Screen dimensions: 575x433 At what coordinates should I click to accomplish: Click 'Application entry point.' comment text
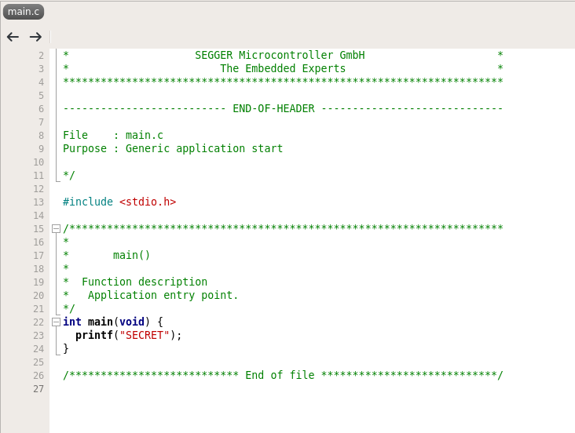pos(163,295)
